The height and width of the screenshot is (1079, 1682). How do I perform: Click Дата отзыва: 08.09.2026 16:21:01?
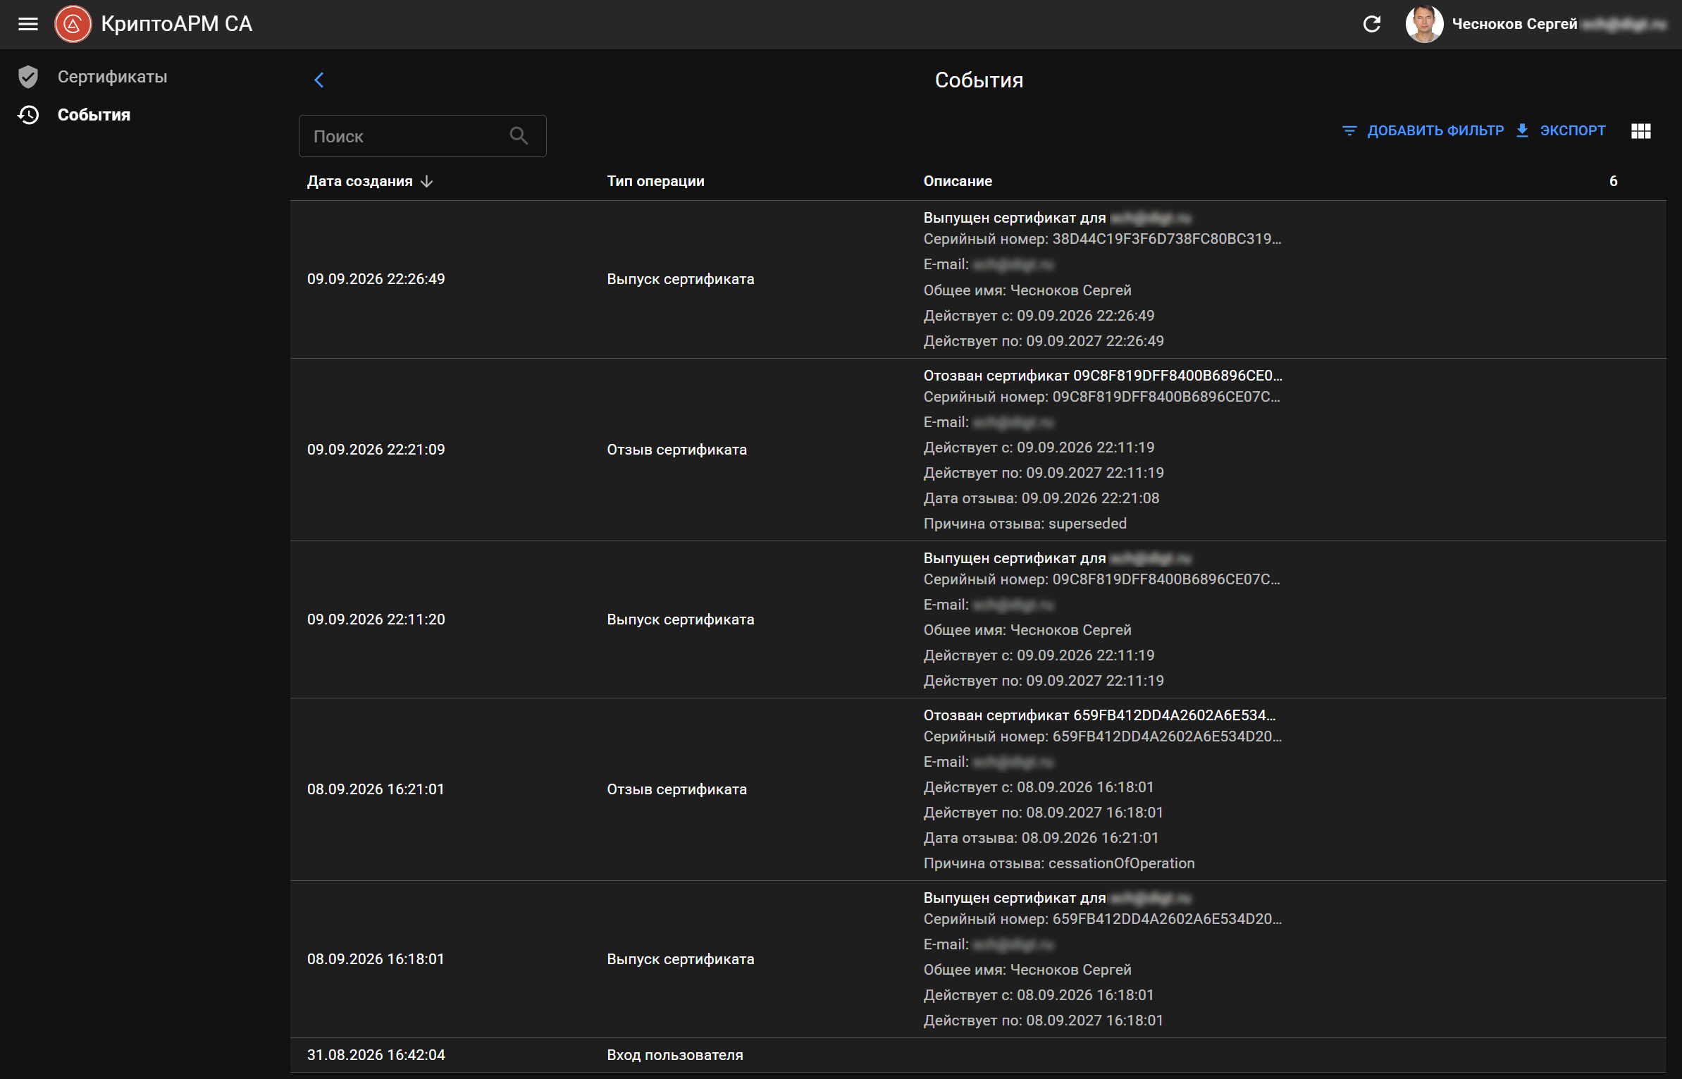tap(1041, 838)
